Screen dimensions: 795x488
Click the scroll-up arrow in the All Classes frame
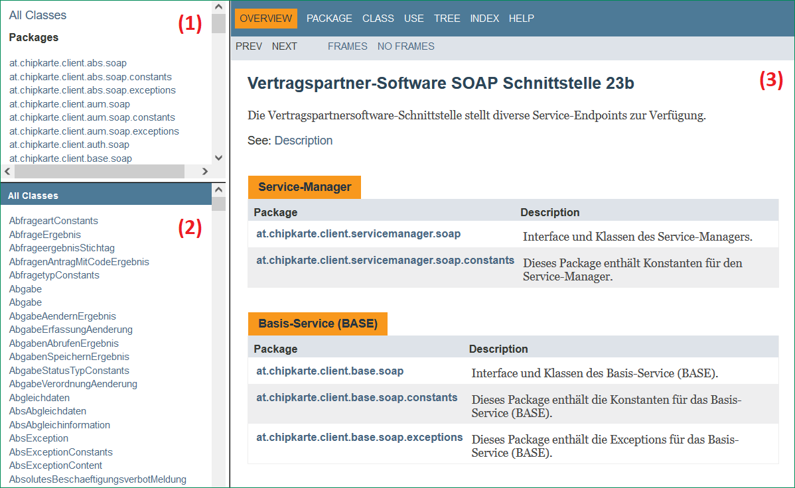click(x=218, y=190)
